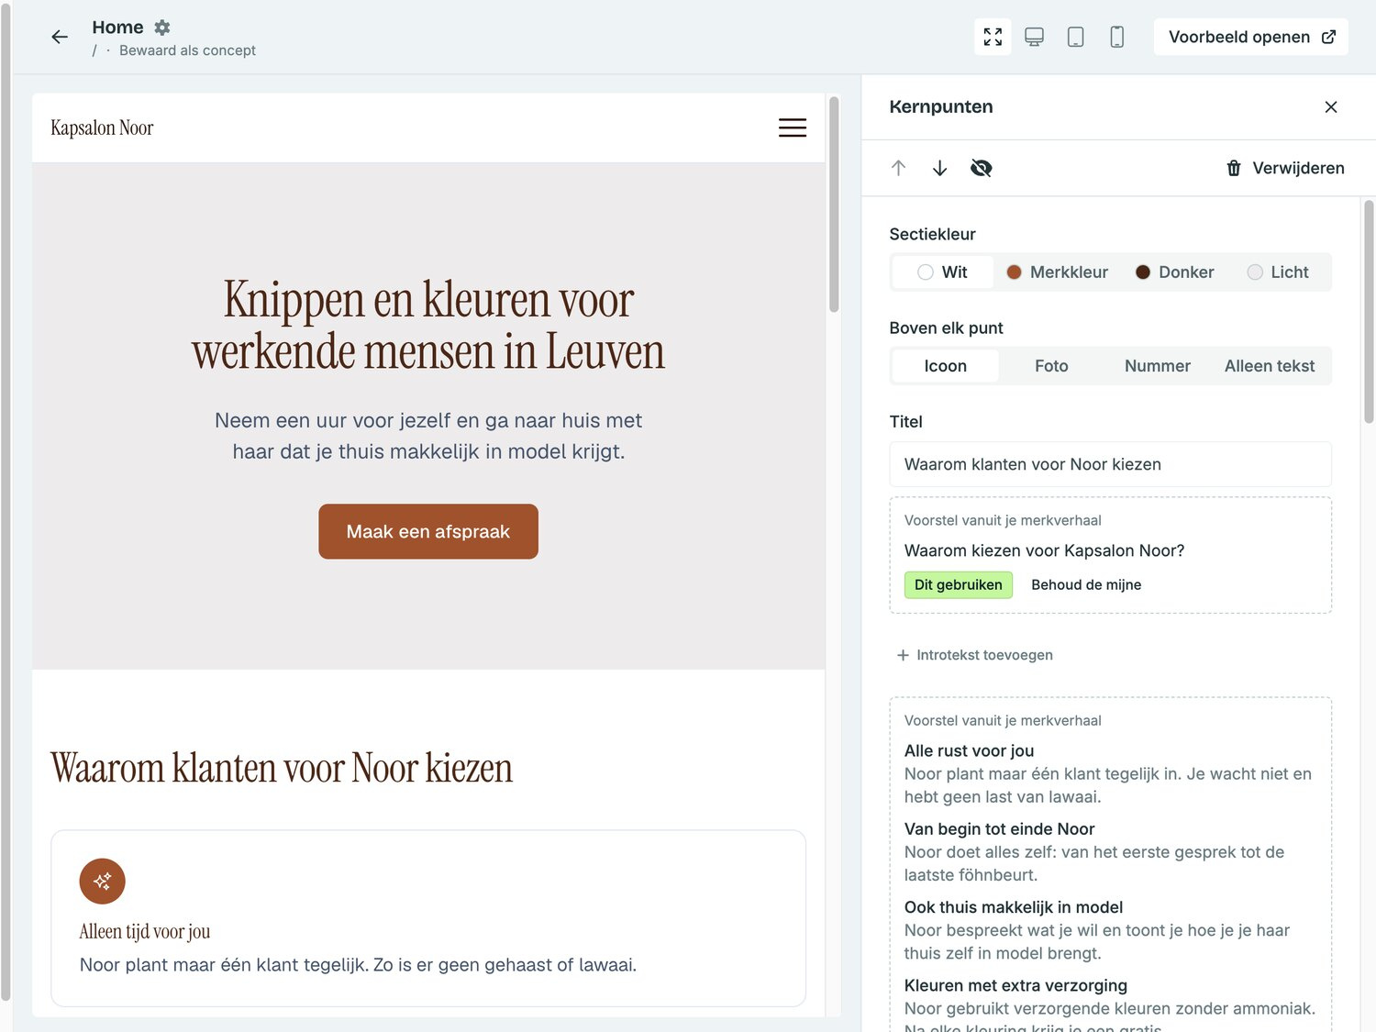Click Introtekst toevoegen

tap(974, 655)
